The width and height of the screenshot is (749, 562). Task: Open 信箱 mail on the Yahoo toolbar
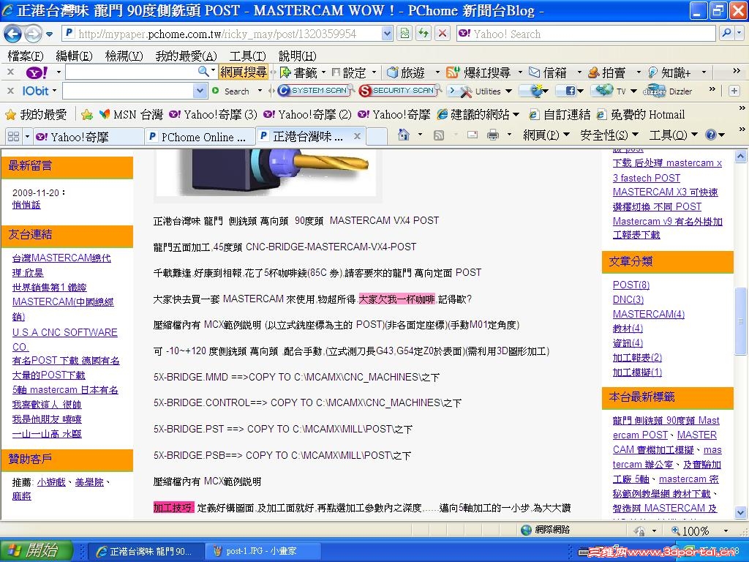pyautogui.click(x=549, y=72)
